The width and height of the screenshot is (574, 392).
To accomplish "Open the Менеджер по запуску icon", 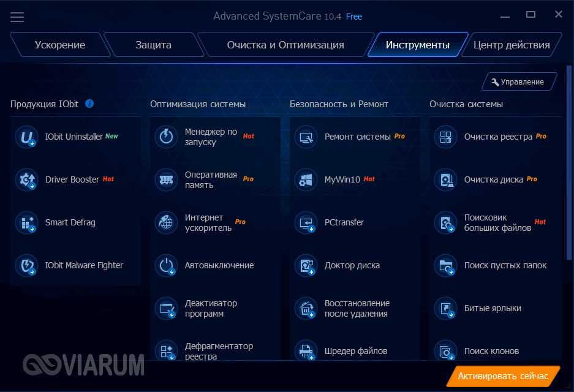I will (x=166, y=137).
